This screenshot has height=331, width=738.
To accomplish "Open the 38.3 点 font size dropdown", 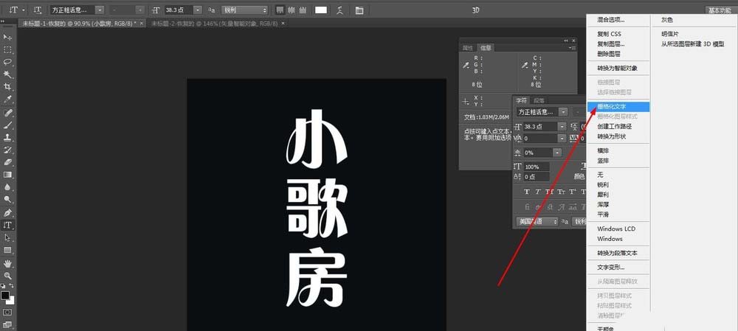I will tap(201, 10).
